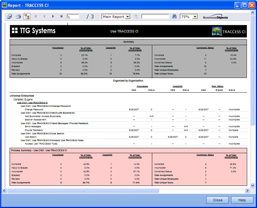The image size is (257, 208).
Task: Go to the first page arrow
Action: click(35, 16)
